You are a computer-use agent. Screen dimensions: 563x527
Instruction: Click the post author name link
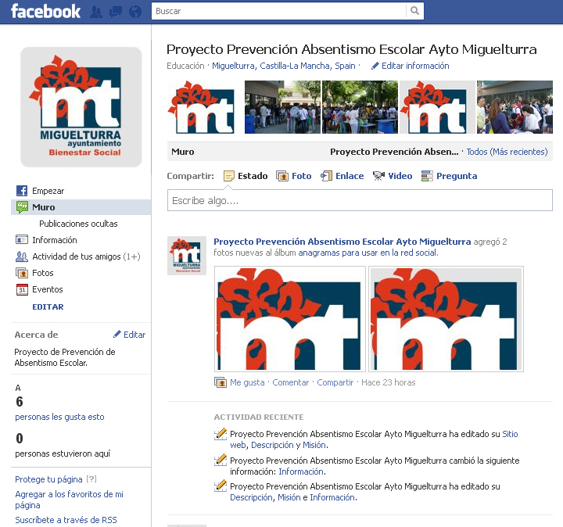tap(342, 242)
